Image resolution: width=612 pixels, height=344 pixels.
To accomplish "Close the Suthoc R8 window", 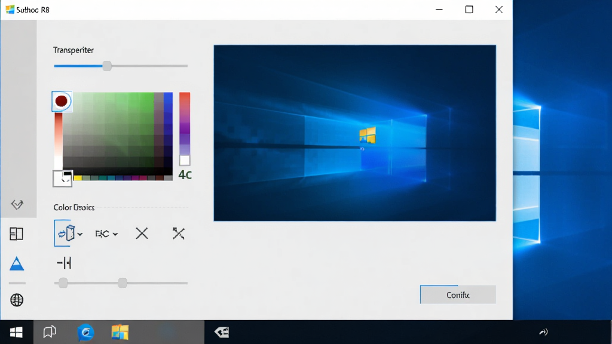I will click(499, 10).
